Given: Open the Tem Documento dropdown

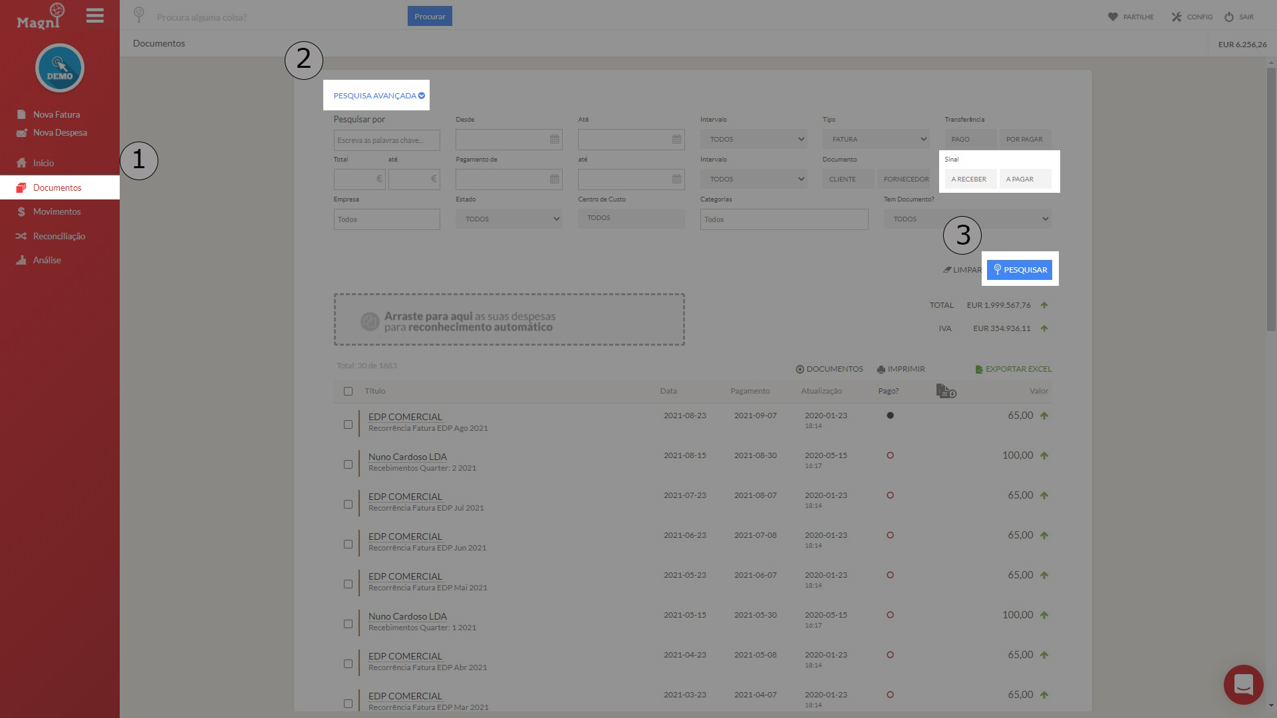Looking at the screenshot, I should 967,219.
